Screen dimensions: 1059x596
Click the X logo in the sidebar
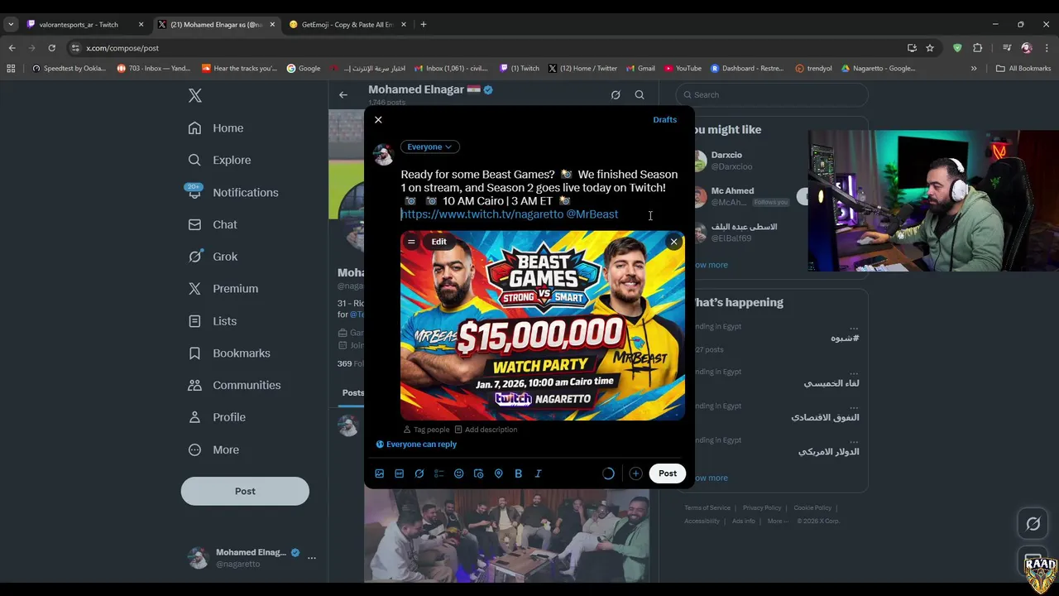click(195, 96)
